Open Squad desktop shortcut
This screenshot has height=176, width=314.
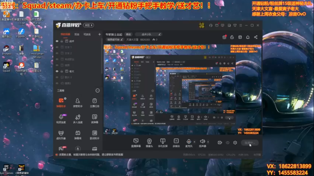coord(6,67)
